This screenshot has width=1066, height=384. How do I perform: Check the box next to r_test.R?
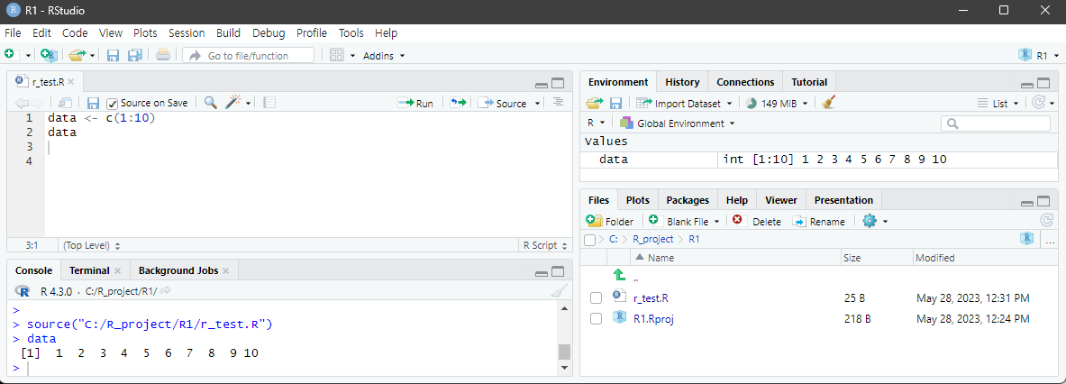click(597, 297)
